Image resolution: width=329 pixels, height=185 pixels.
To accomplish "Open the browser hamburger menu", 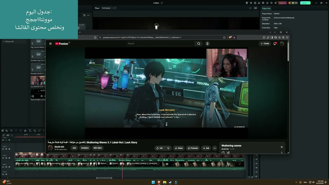I will pyautogui.click(x=287, y=38).
